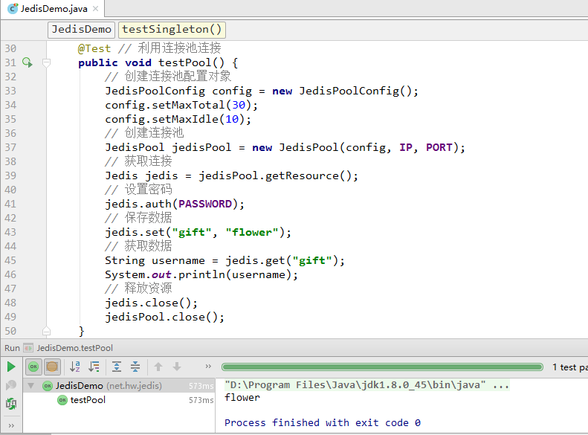Collapse the testPool method fold at line 31

click(47, 62)
